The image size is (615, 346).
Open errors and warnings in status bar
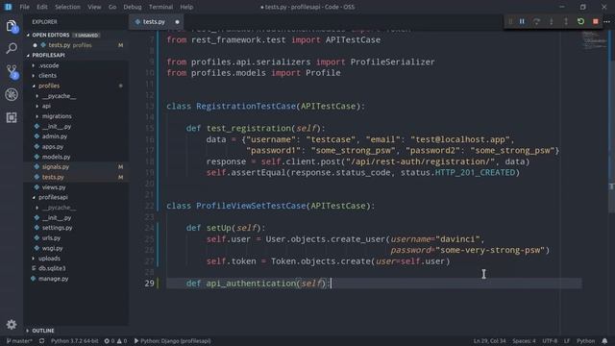pos(115,341)
